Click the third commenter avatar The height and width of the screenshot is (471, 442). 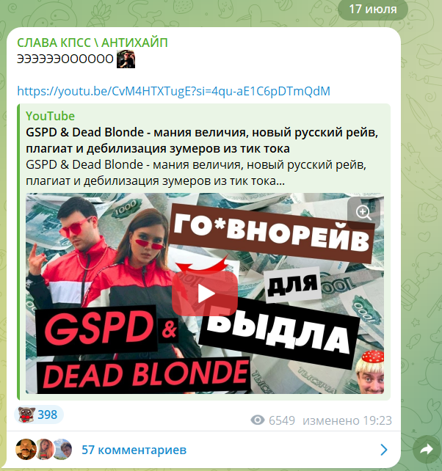(x=63, y=450)
